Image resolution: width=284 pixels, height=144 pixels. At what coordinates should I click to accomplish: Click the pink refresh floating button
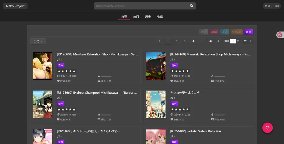click(x=267, y=128)
